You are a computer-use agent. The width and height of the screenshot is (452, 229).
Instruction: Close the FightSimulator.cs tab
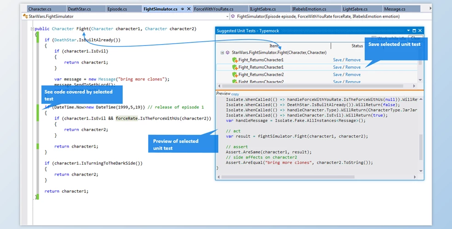tap(188, 9)
